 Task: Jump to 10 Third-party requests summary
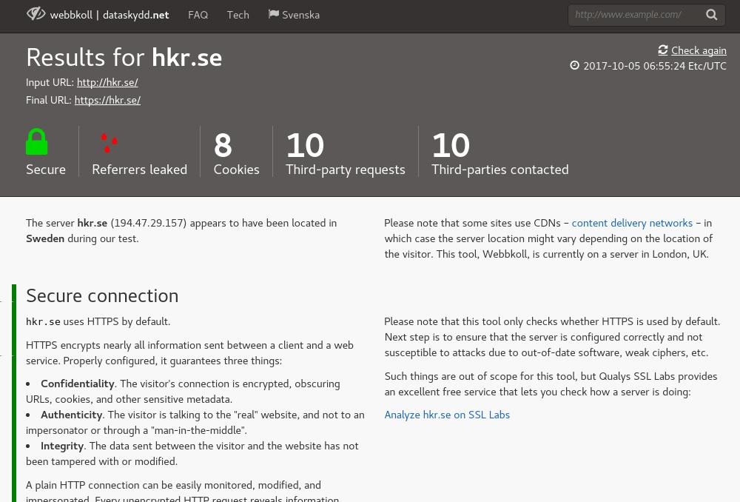346,153
